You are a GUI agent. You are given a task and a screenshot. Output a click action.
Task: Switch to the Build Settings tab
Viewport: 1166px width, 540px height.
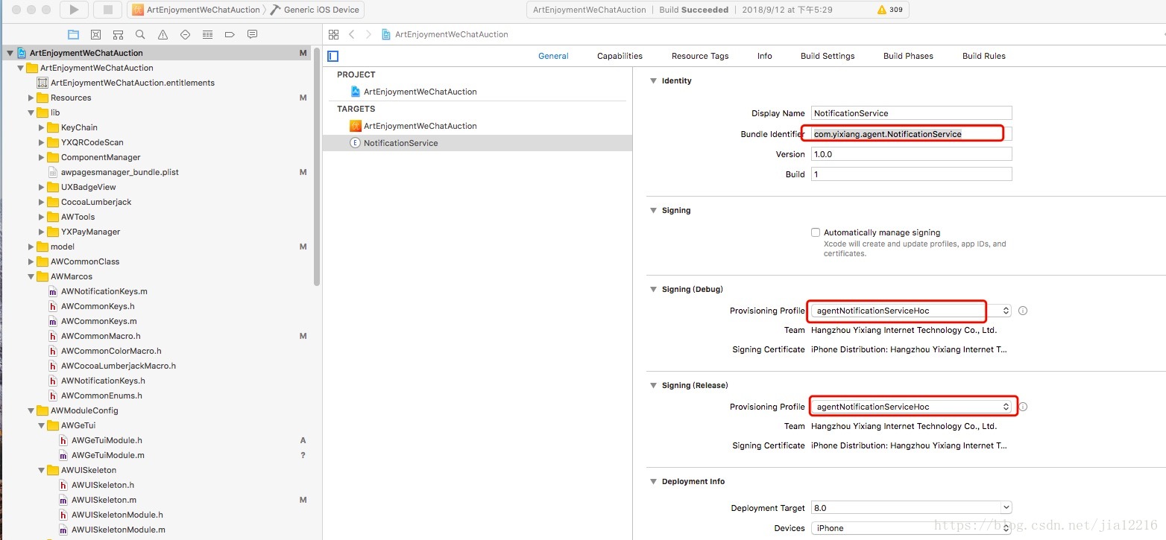828,56
